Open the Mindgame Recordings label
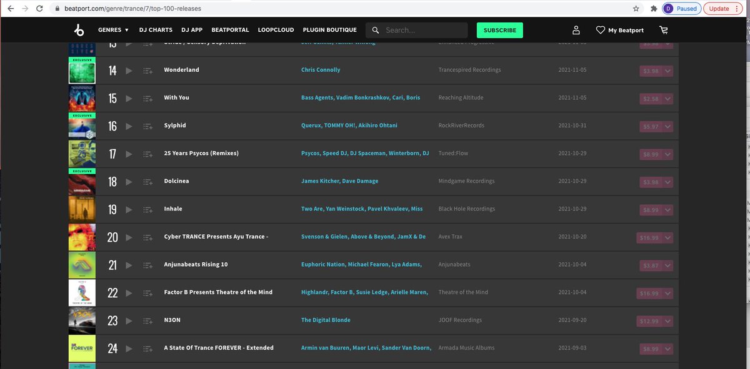750x369 pixels. point(467,181)
